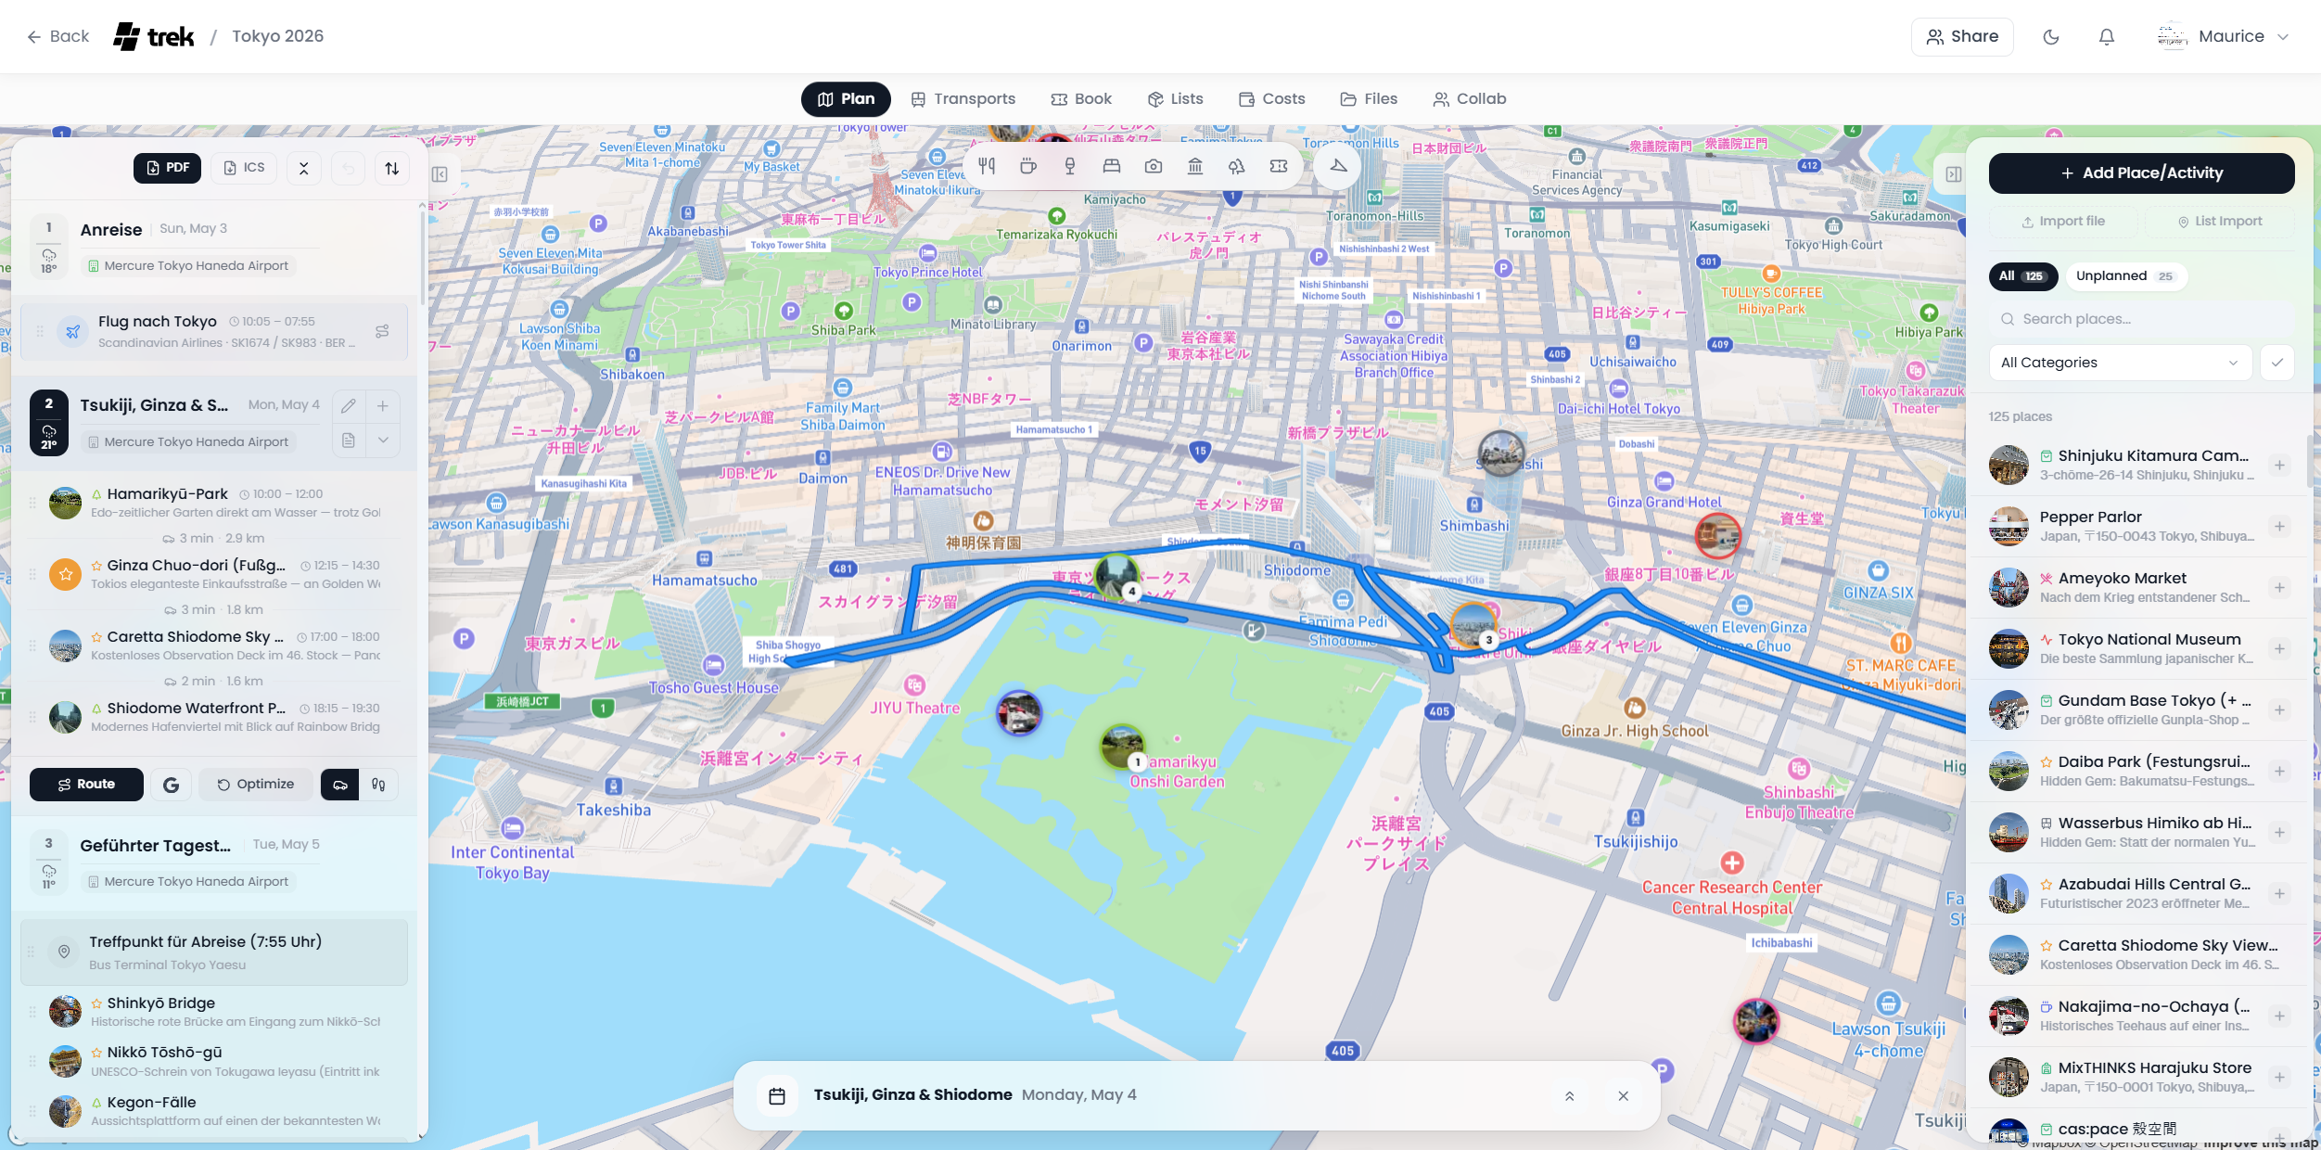Export itinerary as PDF
2321x1150 pixels.
(168, 168)
